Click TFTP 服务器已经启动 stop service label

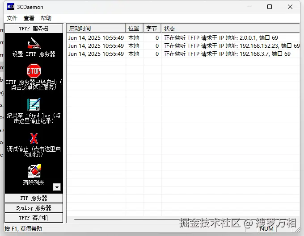pyautogui.click(x=34, y=85)
